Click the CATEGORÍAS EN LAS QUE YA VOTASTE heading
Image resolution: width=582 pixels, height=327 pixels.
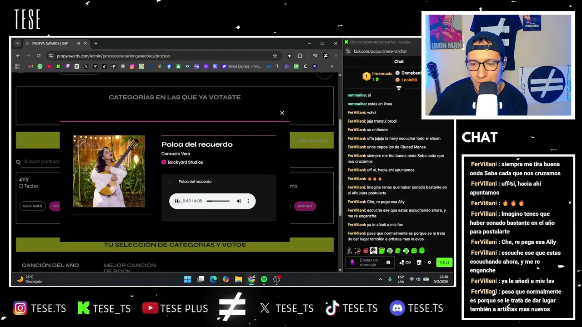coord(175,97)
